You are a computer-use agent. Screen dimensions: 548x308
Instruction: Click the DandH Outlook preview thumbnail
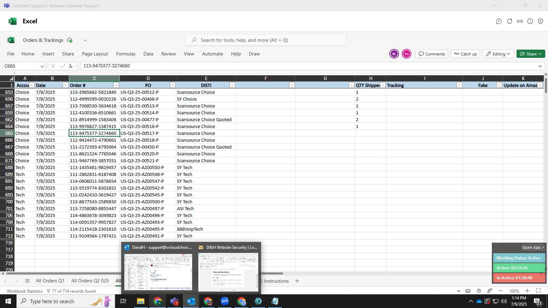pos(158,272)
